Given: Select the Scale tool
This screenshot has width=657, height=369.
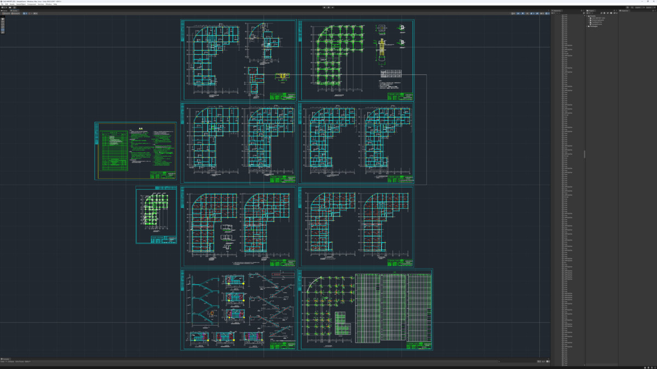Looking at the screenshot, I should (3, 28).
